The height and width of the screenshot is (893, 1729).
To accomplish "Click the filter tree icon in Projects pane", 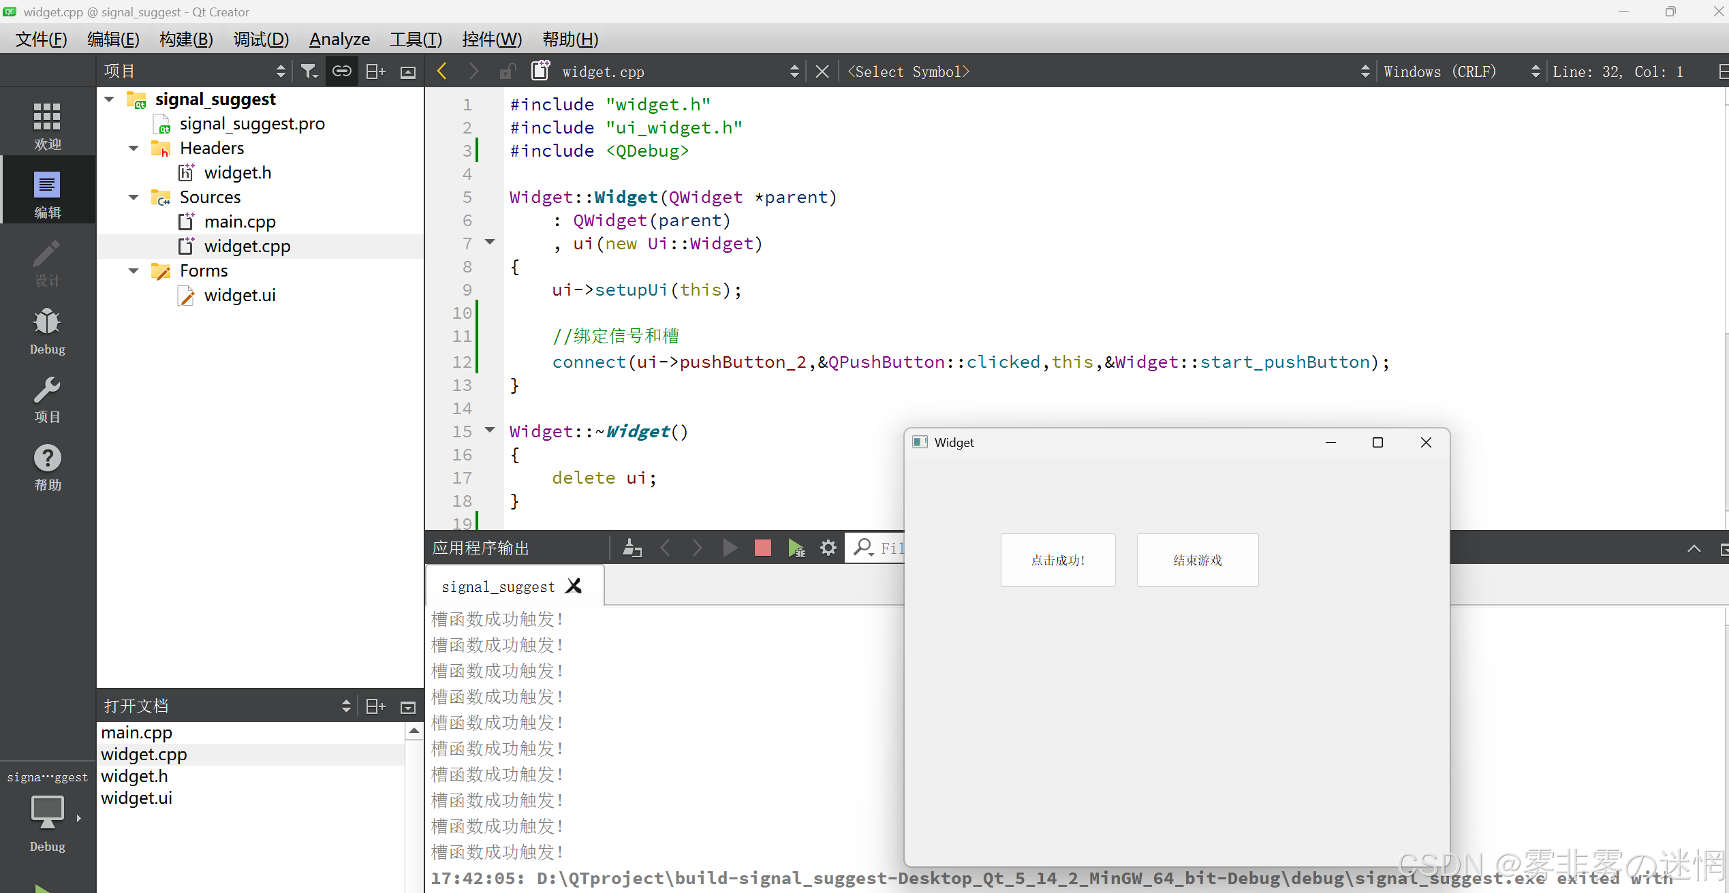I will coord(309,72).
